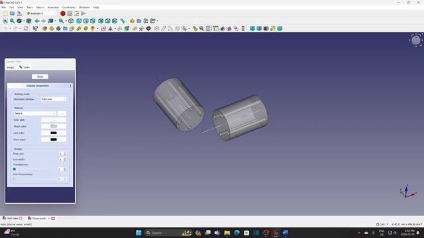Open the File menu

click(4, 7)
